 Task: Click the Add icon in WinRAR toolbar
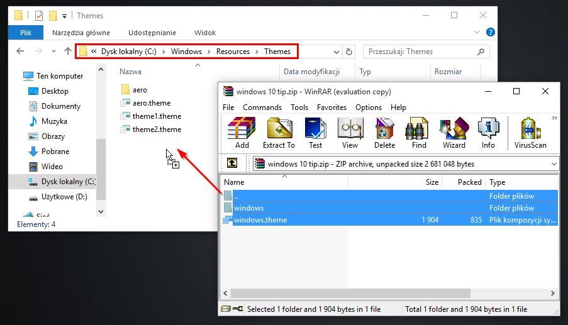(x=242, y=133)
